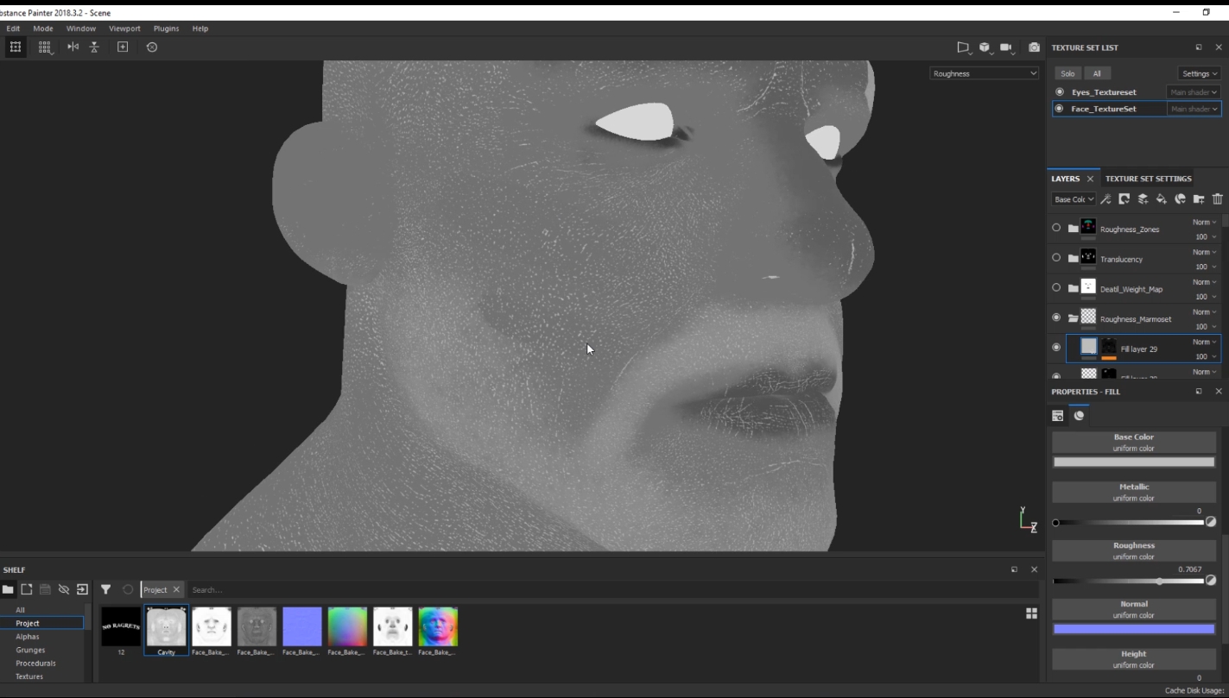The height and width of the screenshot is (698, 1229).
Task: Click the Normal blue color swatch
Action: click(x=1134, y=629)
